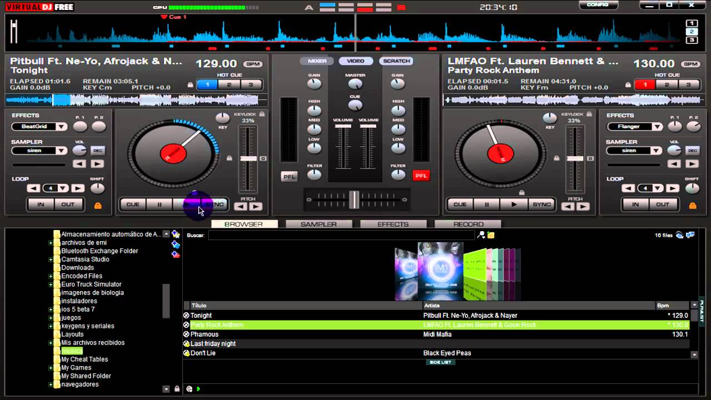This screenshot has height=400, width=711.
Task: Select the Downloads folder
Action: [x=77, y=268]
